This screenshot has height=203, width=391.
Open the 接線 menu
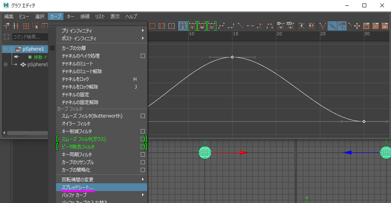pos(85,17)
